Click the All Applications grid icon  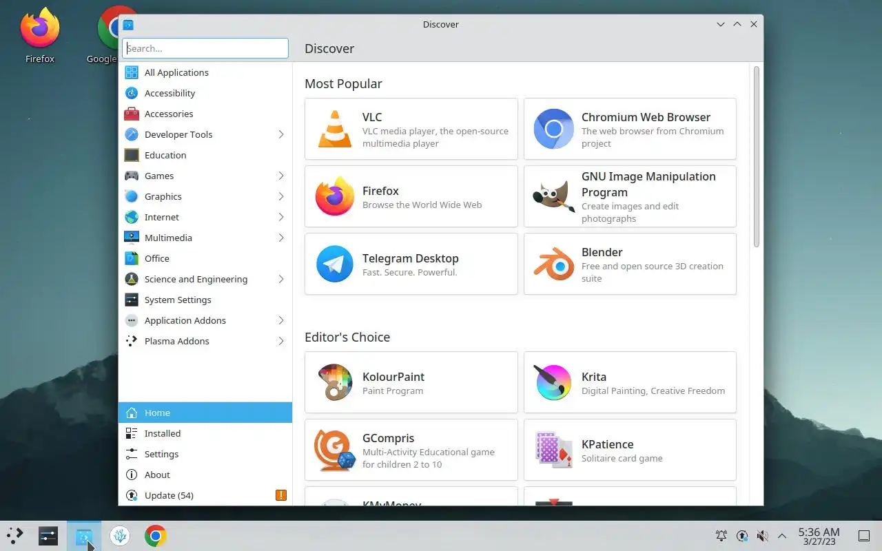point(132,72)
